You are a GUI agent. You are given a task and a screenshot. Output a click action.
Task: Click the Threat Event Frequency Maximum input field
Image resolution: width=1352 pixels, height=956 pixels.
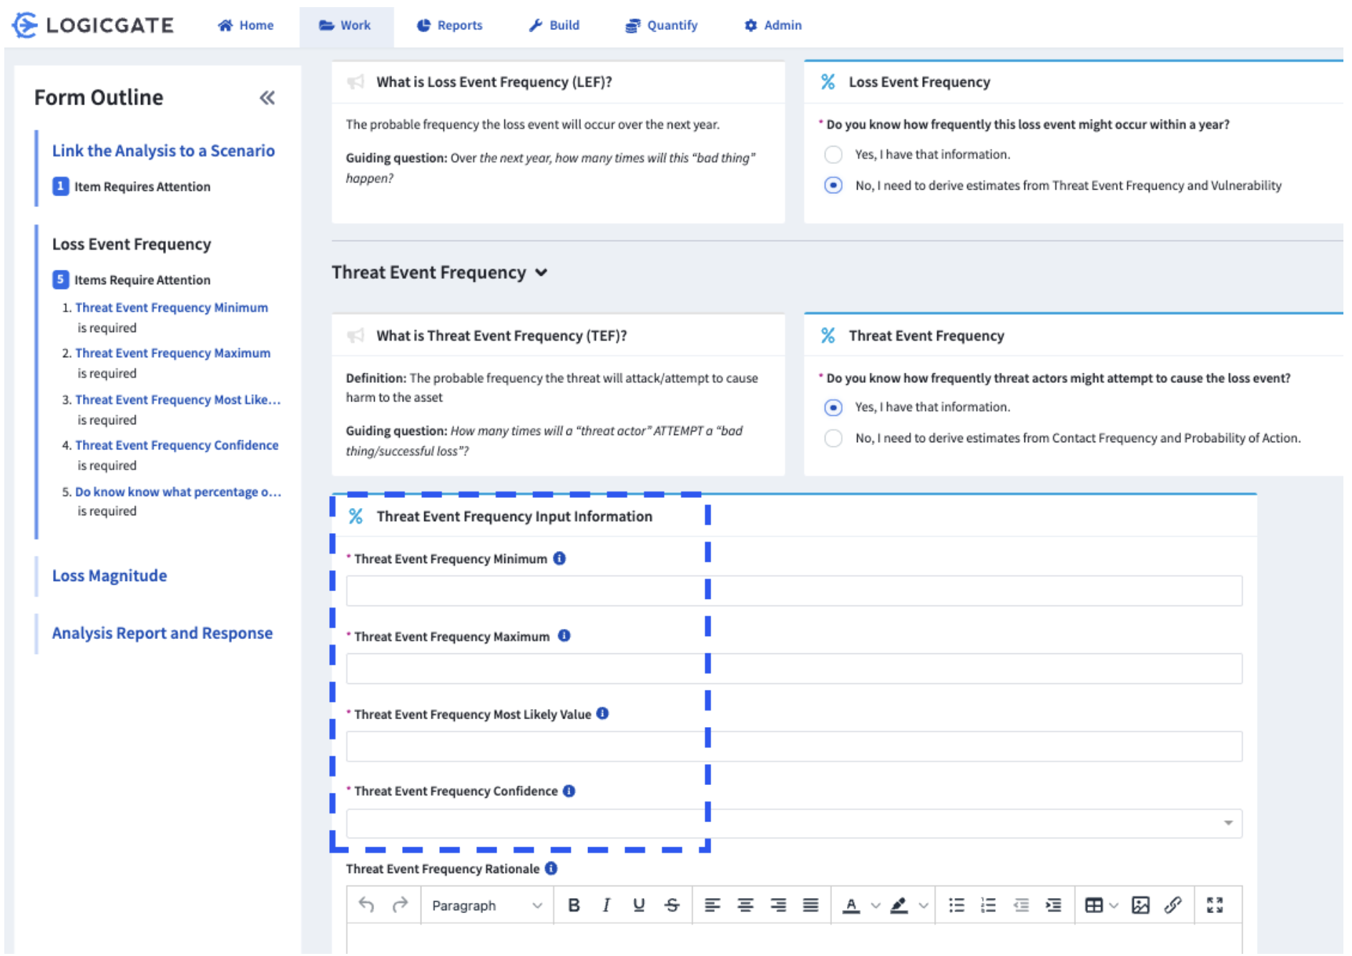(794, 668)
